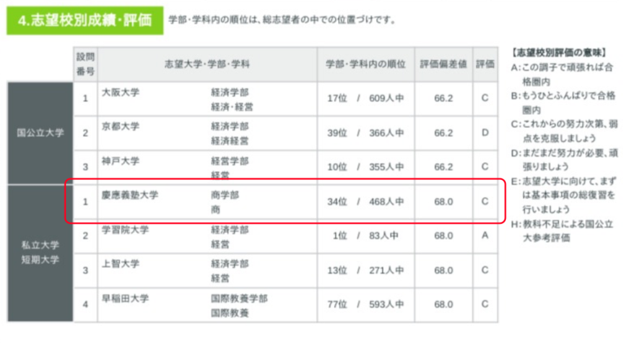Select the 早稲田大学 university name
Viewport: 634px width, 343px height.
[x=126, y=299]
